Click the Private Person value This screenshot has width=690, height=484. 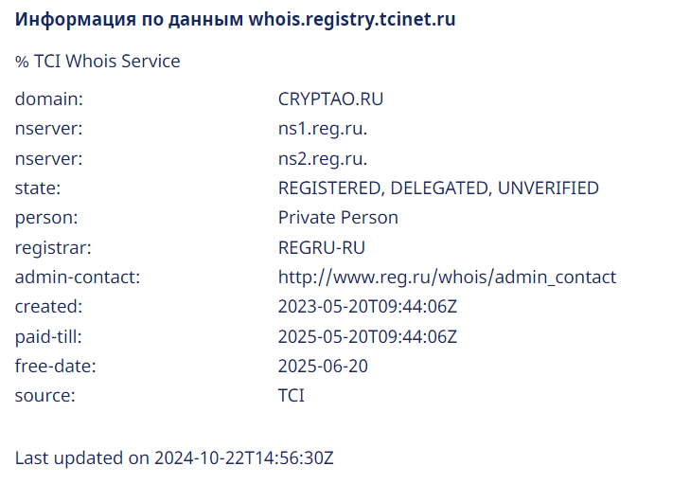[x=338, y=218]
